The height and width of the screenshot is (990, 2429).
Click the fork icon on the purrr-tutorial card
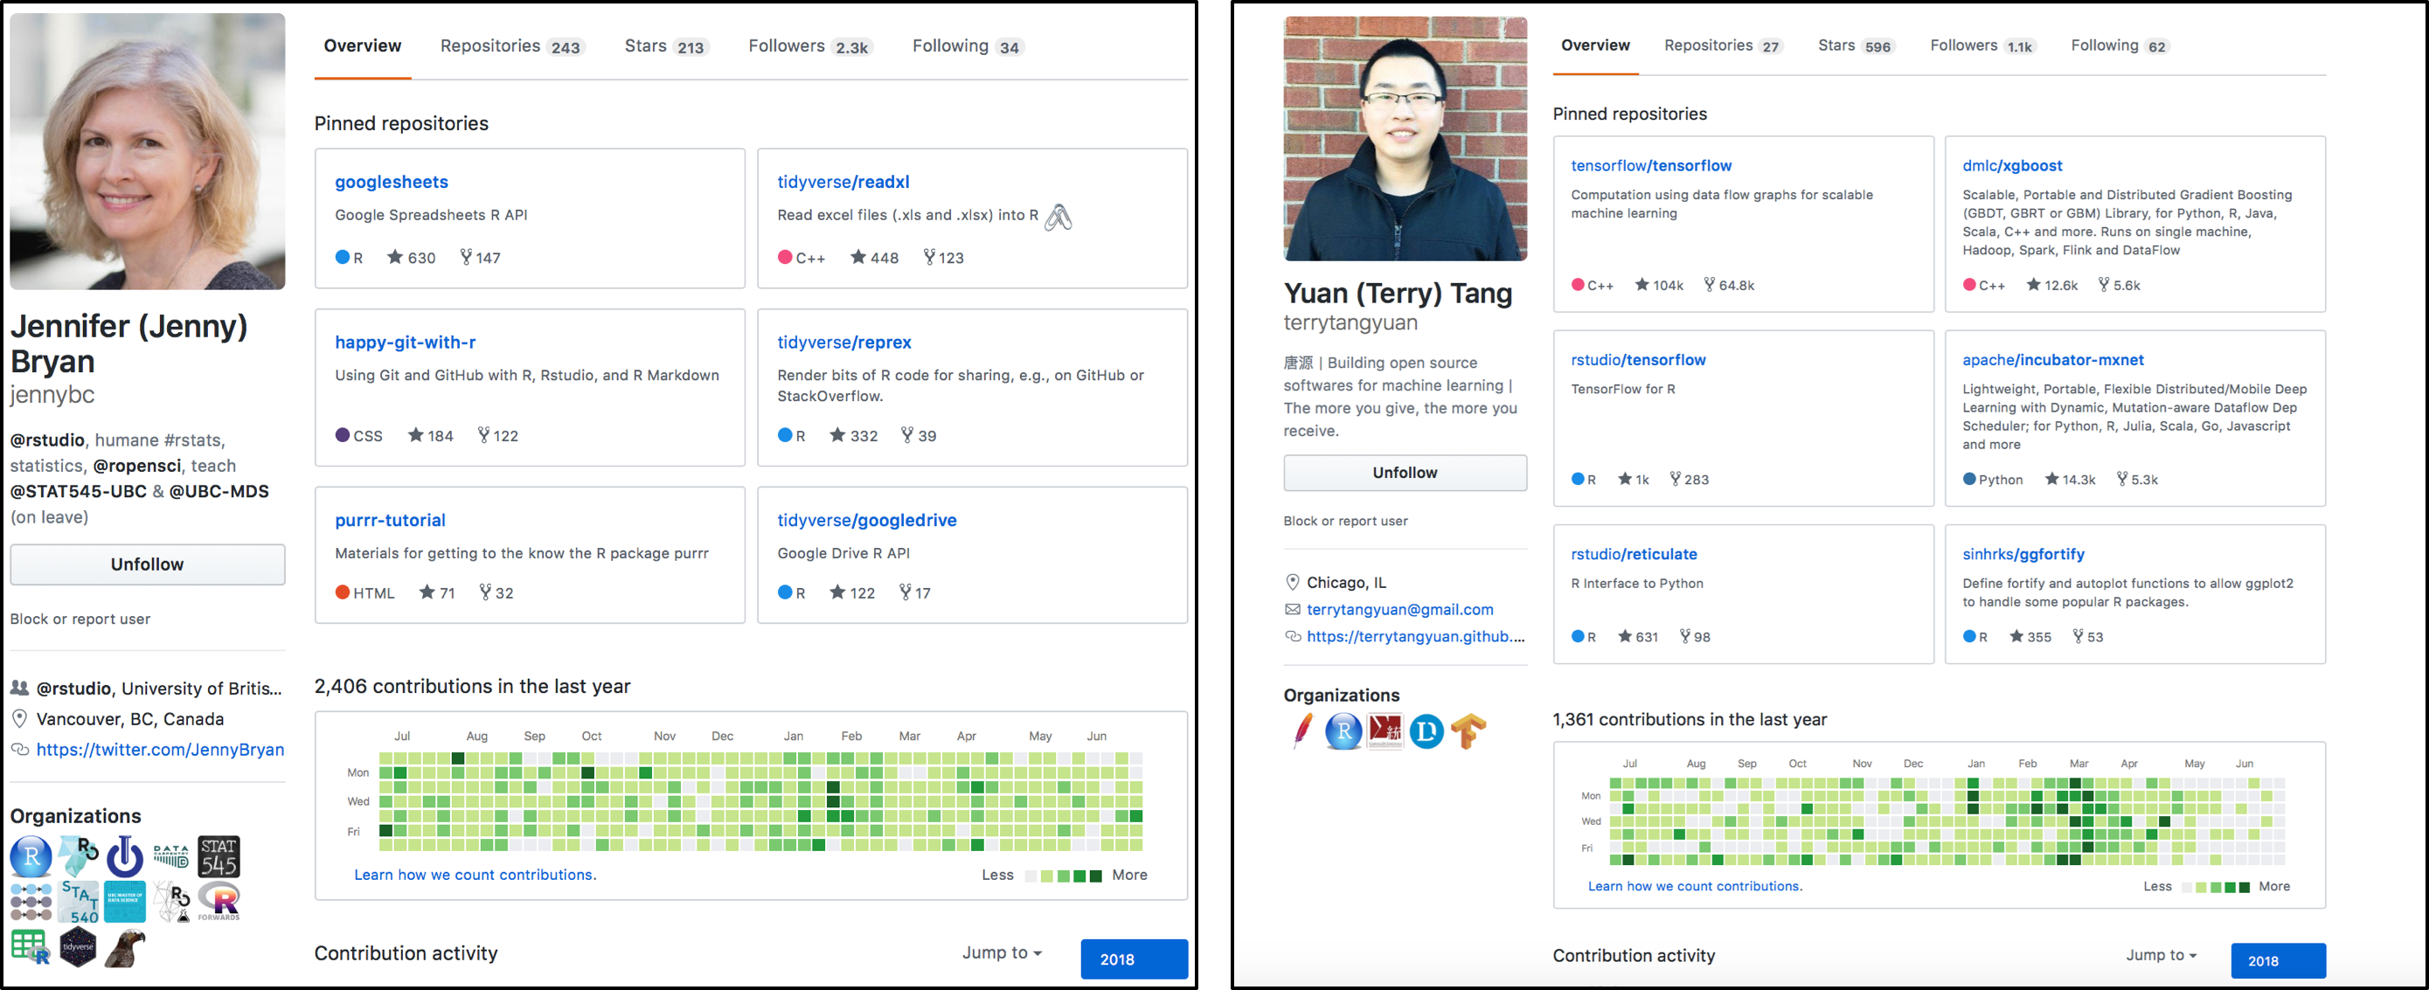tap(485, 592)
